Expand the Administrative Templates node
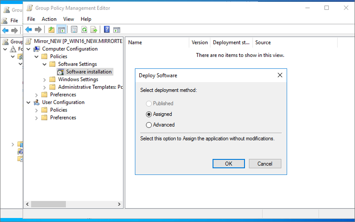The width and height of the screenshot is (355, 222). [45, 87]
